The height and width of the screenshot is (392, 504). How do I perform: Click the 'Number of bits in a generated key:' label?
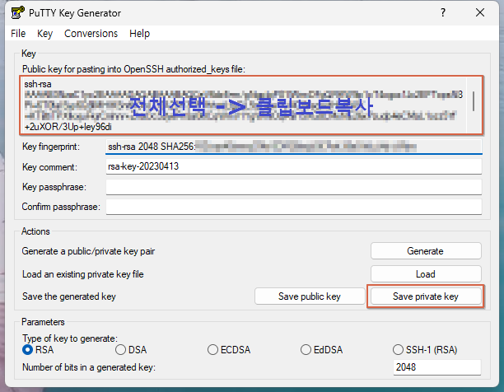pyautogui.click(x=89, y=367)
